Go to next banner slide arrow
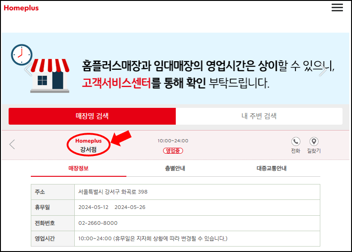Viewport: 352px width, 252px height. (x=323, y=69)
